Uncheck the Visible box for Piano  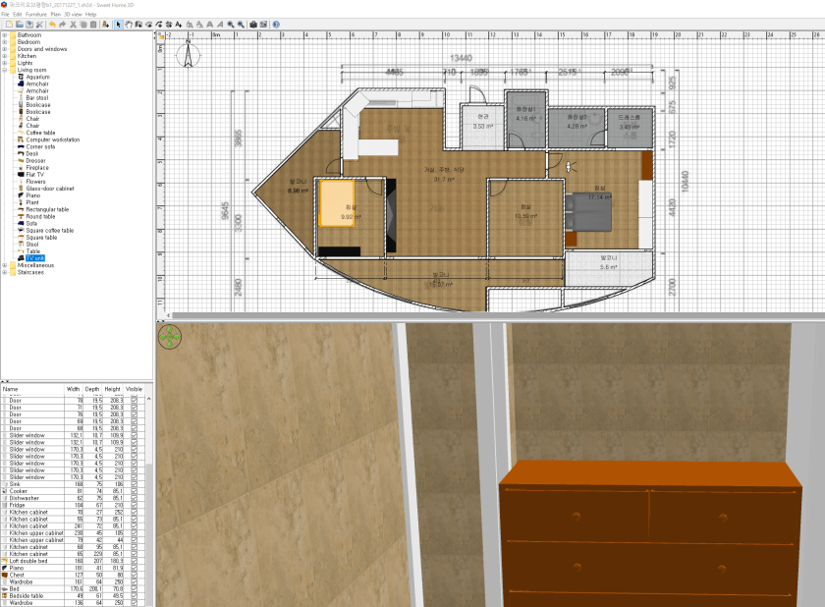(x=134, y=568)
